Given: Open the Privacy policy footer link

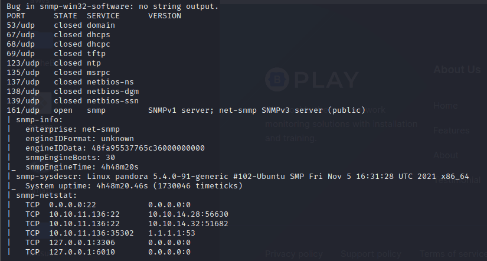Looking at the screenshot, I should tap(293, 254).
